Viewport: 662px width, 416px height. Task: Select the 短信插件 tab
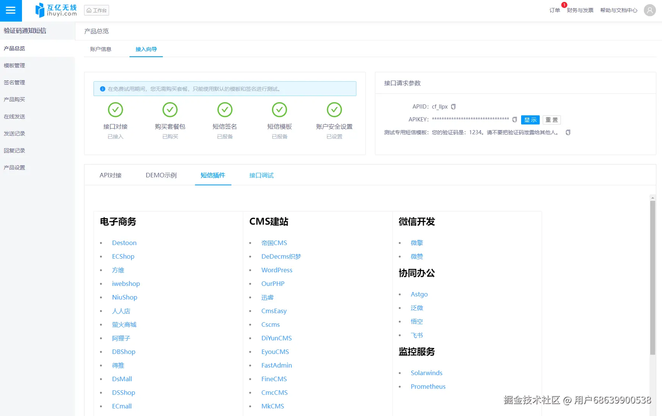pos(213,175)
